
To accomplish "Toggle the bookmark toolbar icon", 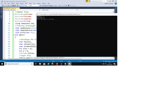I will (69, 6).
